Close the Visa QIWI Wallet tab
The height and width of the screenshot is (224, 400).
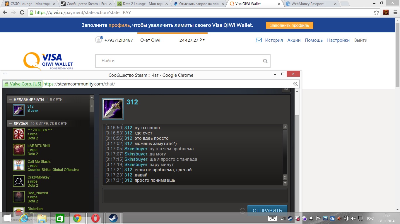[279, 4]
